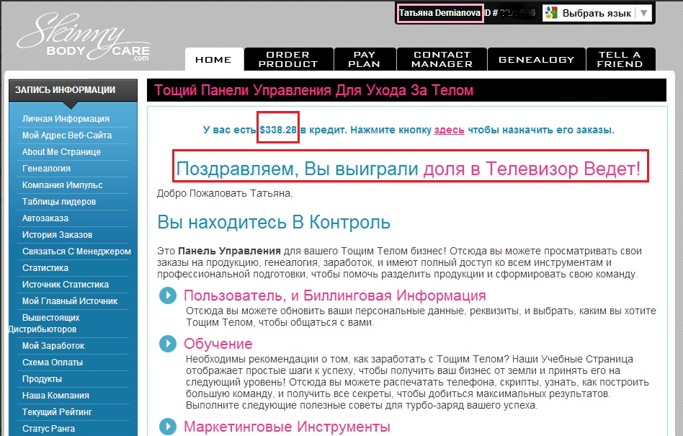This screenshot has height=436, width=683.
Task: Click the доля в Телевизор Ведет link
Action: pos(532,169)
